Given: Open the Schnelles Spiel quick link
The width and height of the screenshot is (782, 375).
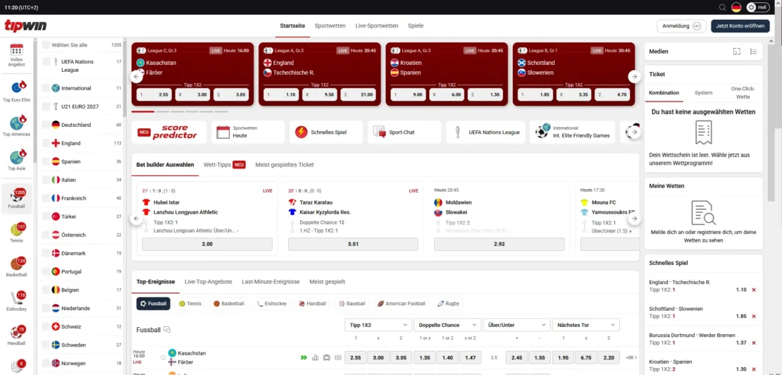Looking at the screenshot, I should [x=326, y=132].
